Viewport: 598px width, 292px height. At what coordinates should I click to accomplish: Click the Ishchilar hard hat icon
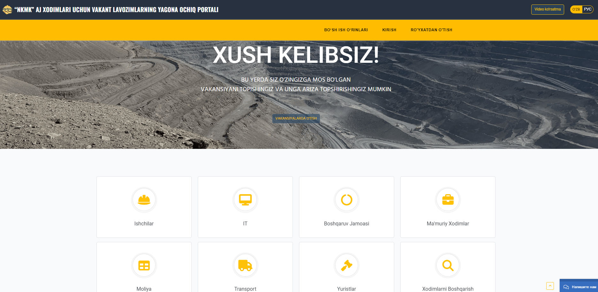tap(144, 200)
